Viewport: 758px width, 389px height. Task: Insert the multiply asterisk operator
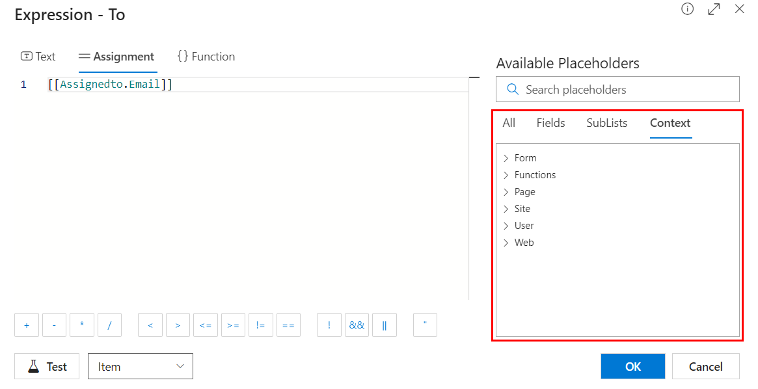(82, 325)
